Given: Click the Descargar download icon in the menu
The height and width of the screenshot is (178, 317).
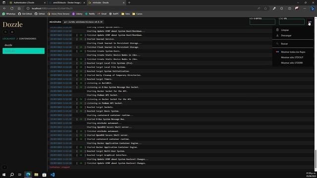Looking at the screenshot, I should 277,35.
